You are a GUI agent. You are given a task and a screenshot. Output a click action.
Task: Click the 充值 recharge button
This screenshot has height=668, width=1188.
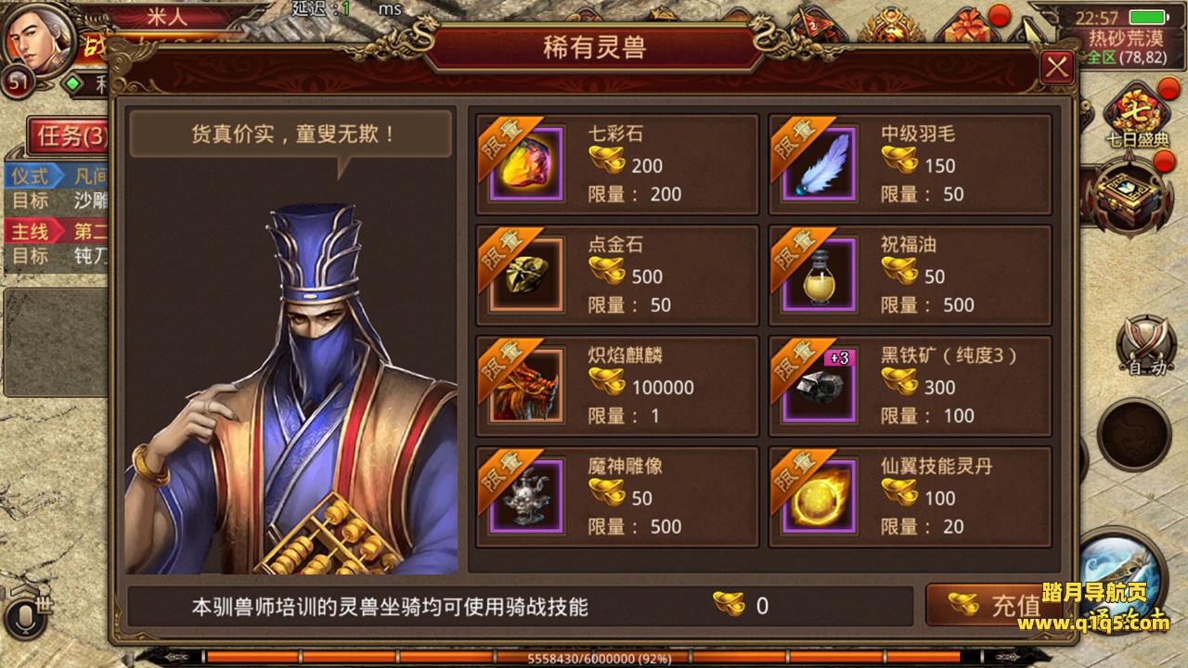point(993,606)
